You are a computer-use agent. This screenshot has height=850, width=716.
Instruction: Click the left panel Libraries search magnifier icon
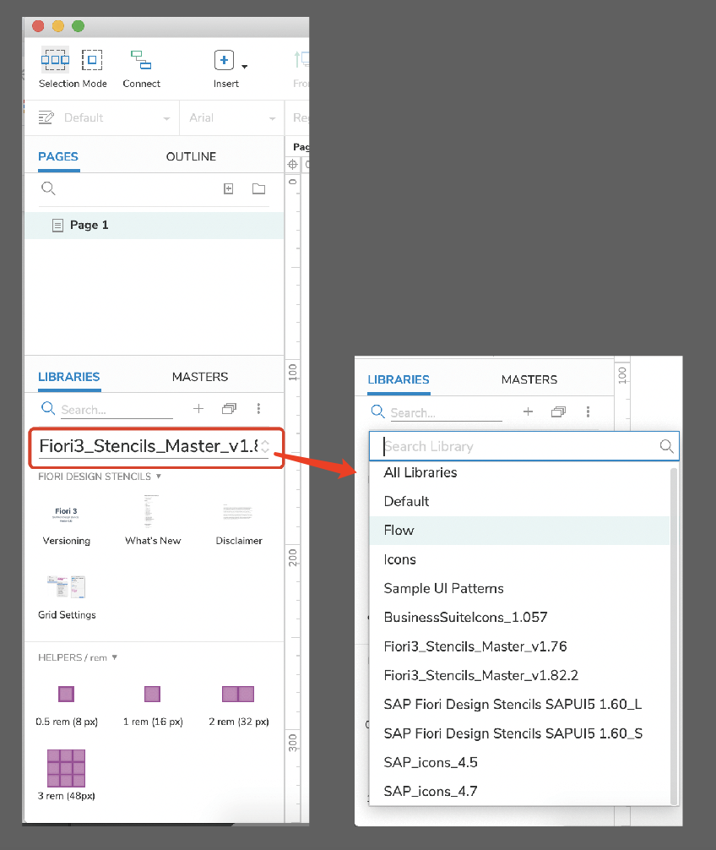pyautogui.click(x=48, y=408)
